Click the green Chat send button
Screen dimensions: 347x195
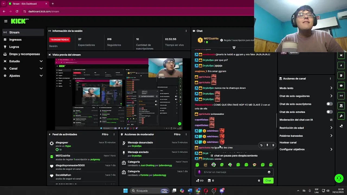[268, 181]
